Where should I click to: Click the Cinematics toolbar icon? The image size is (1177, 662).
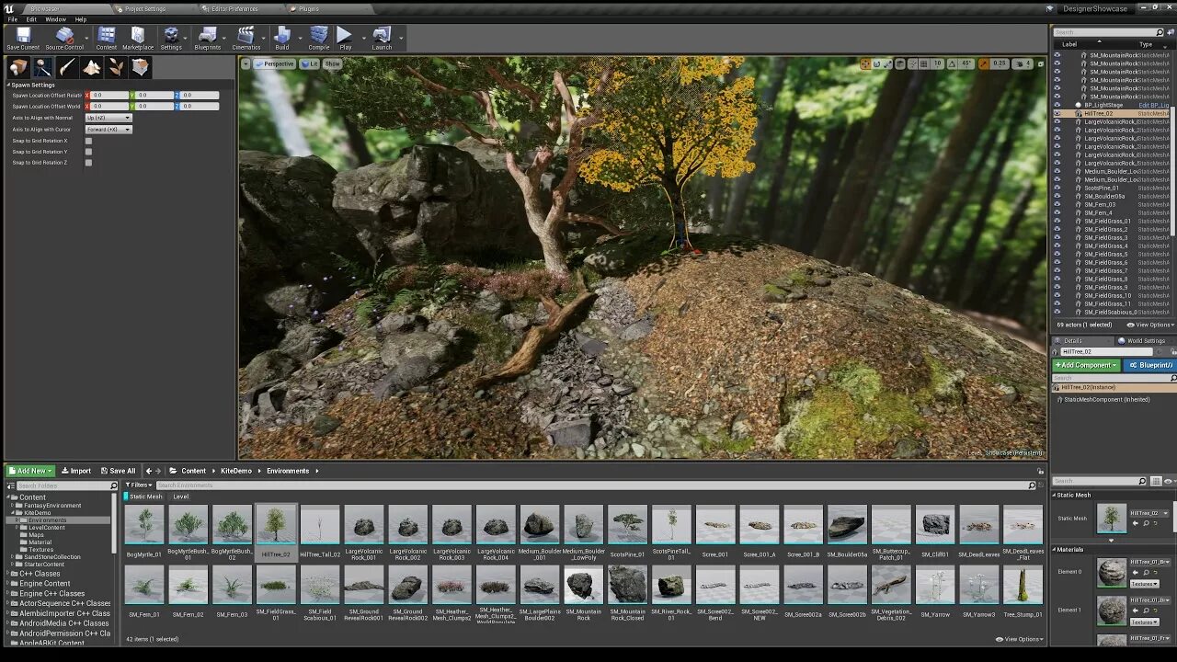click(246, 38)
